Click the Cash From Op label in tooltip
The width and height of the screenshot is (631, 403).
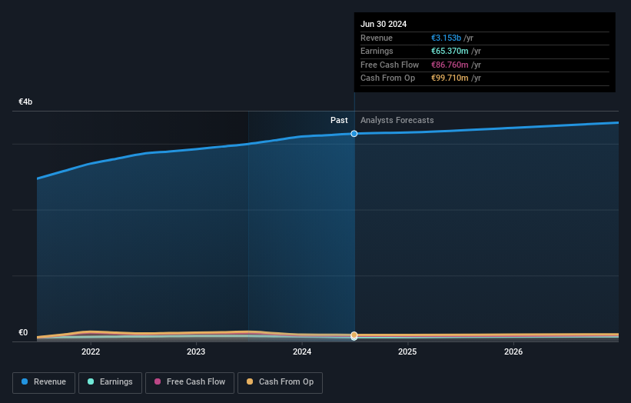point(387,78)
